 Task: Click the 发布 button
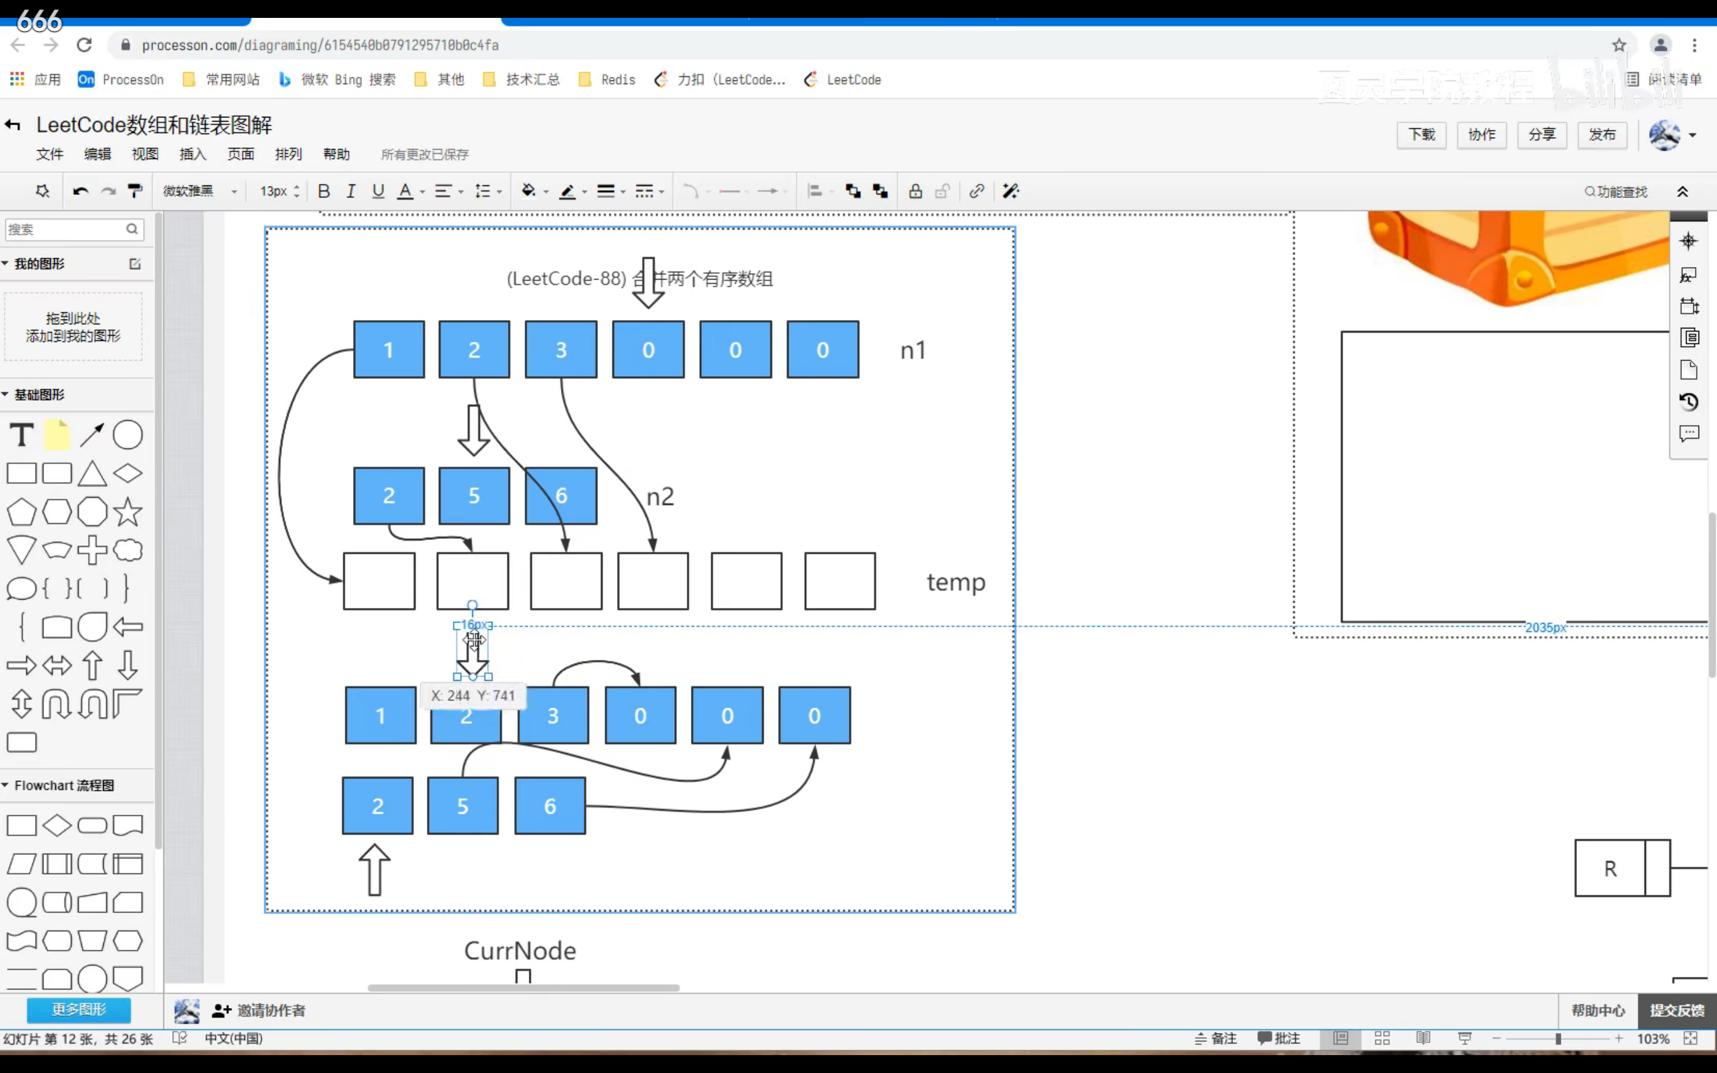[1602, 135]
